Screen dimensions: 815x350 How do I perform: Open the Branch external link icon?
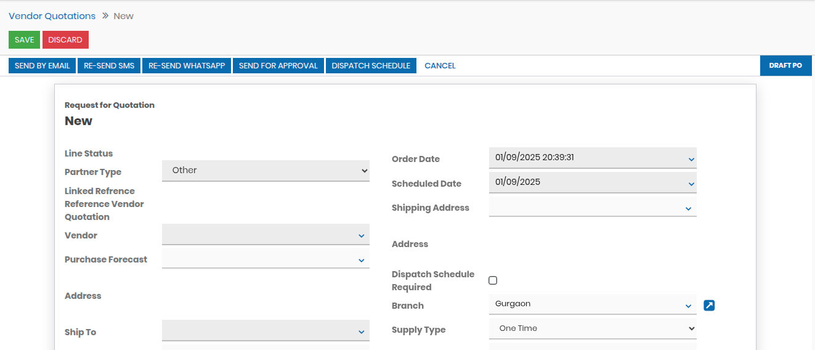point(709,305)
